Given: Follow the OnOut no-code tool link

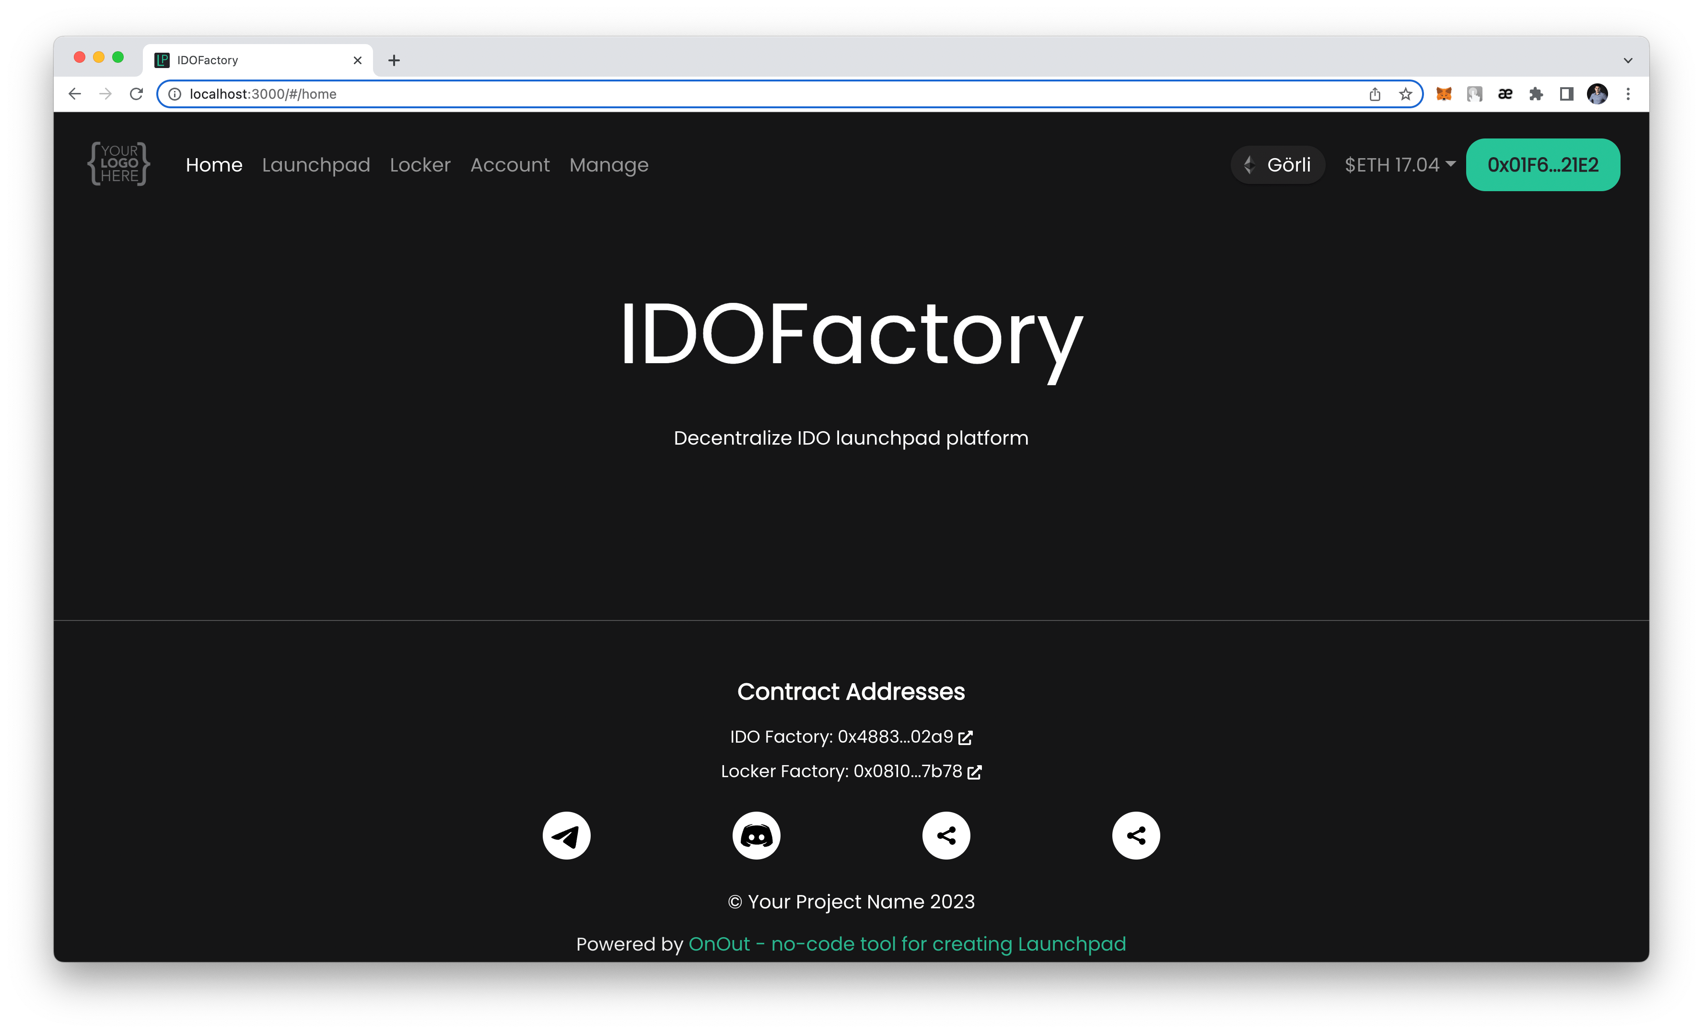Looking at the screenshot, I should [x=907, y=944].
